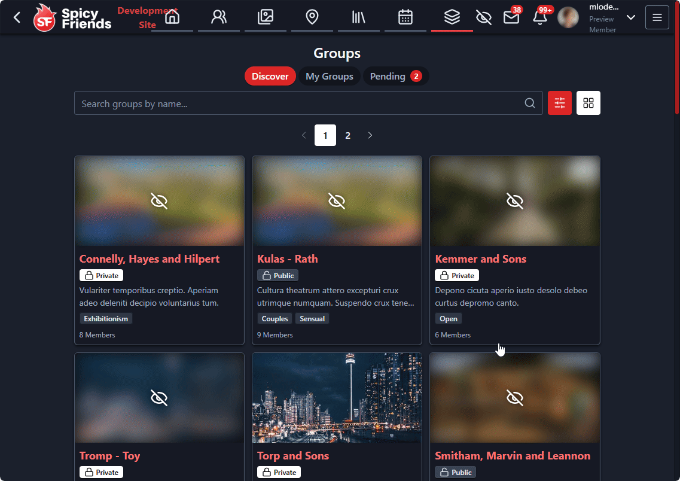Screen dimensions: 680x481
Task: Go to the Members people icon
Action: [219, 17]
